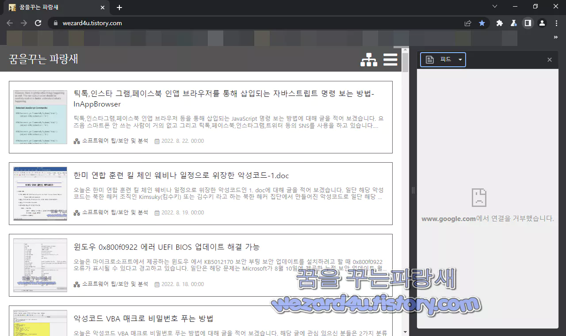Open the Extensions puzzle icon
The width and height of the screenshot is (566, 336).
coord(500,23)
